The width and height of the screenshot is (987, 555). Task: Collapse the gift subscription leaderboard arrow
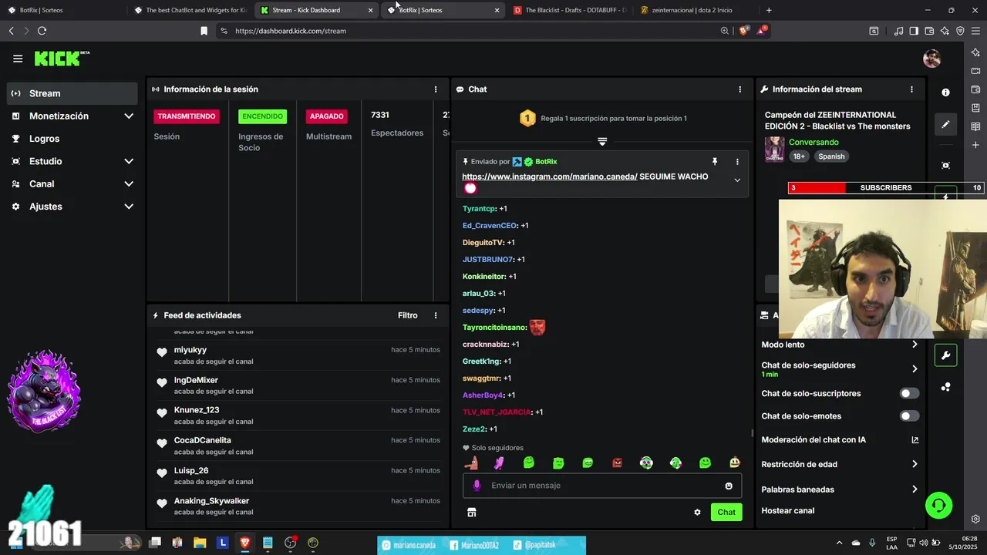[x=602, y=142]
